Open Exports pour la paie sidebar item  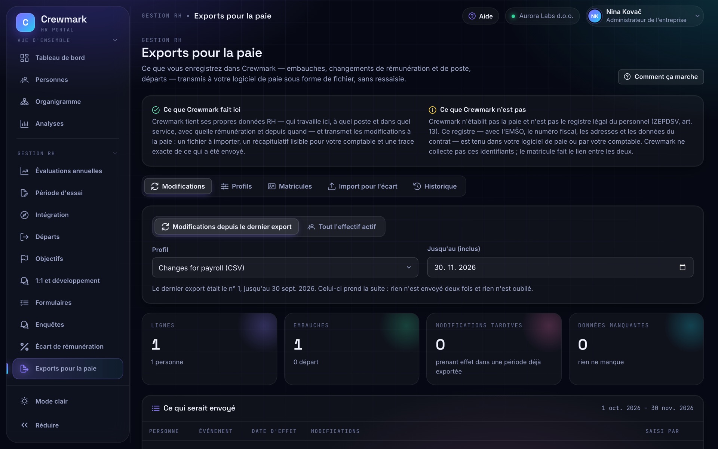[68, 369]
